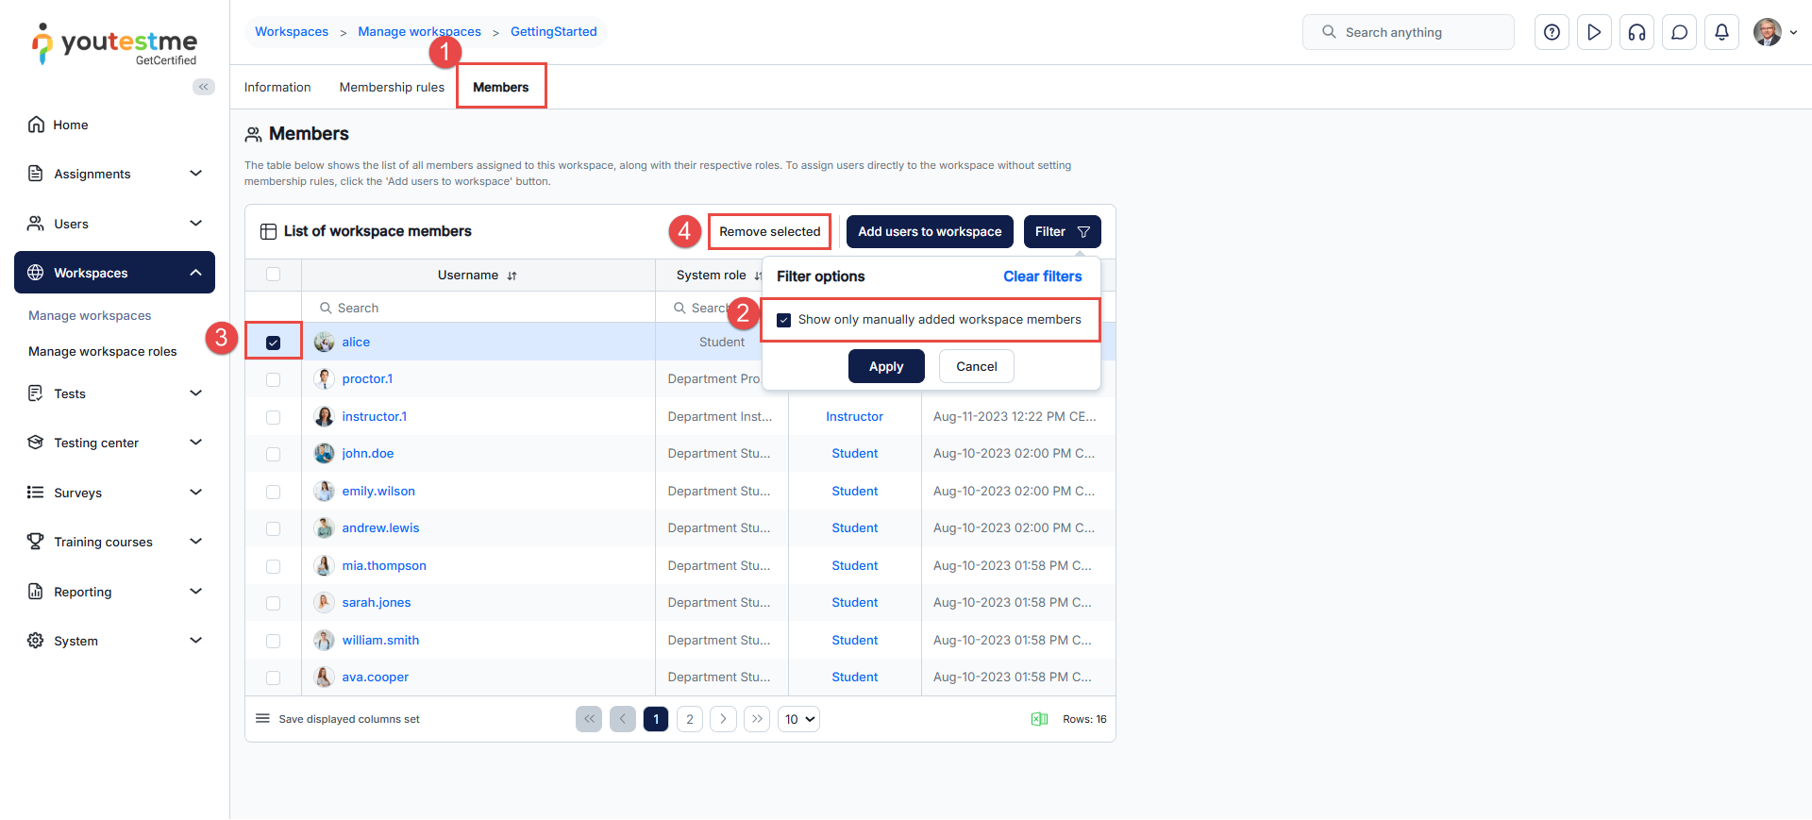Image resolution: width=1812 pixels, height=820 pixels.
Task: Click the headset support icon
Action: [1636, 32]
